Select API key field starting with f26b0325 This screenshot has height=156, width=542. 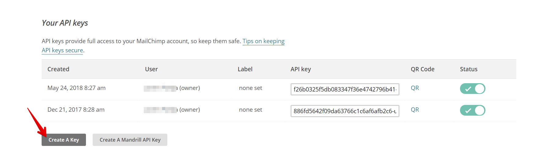click(345, 89)
